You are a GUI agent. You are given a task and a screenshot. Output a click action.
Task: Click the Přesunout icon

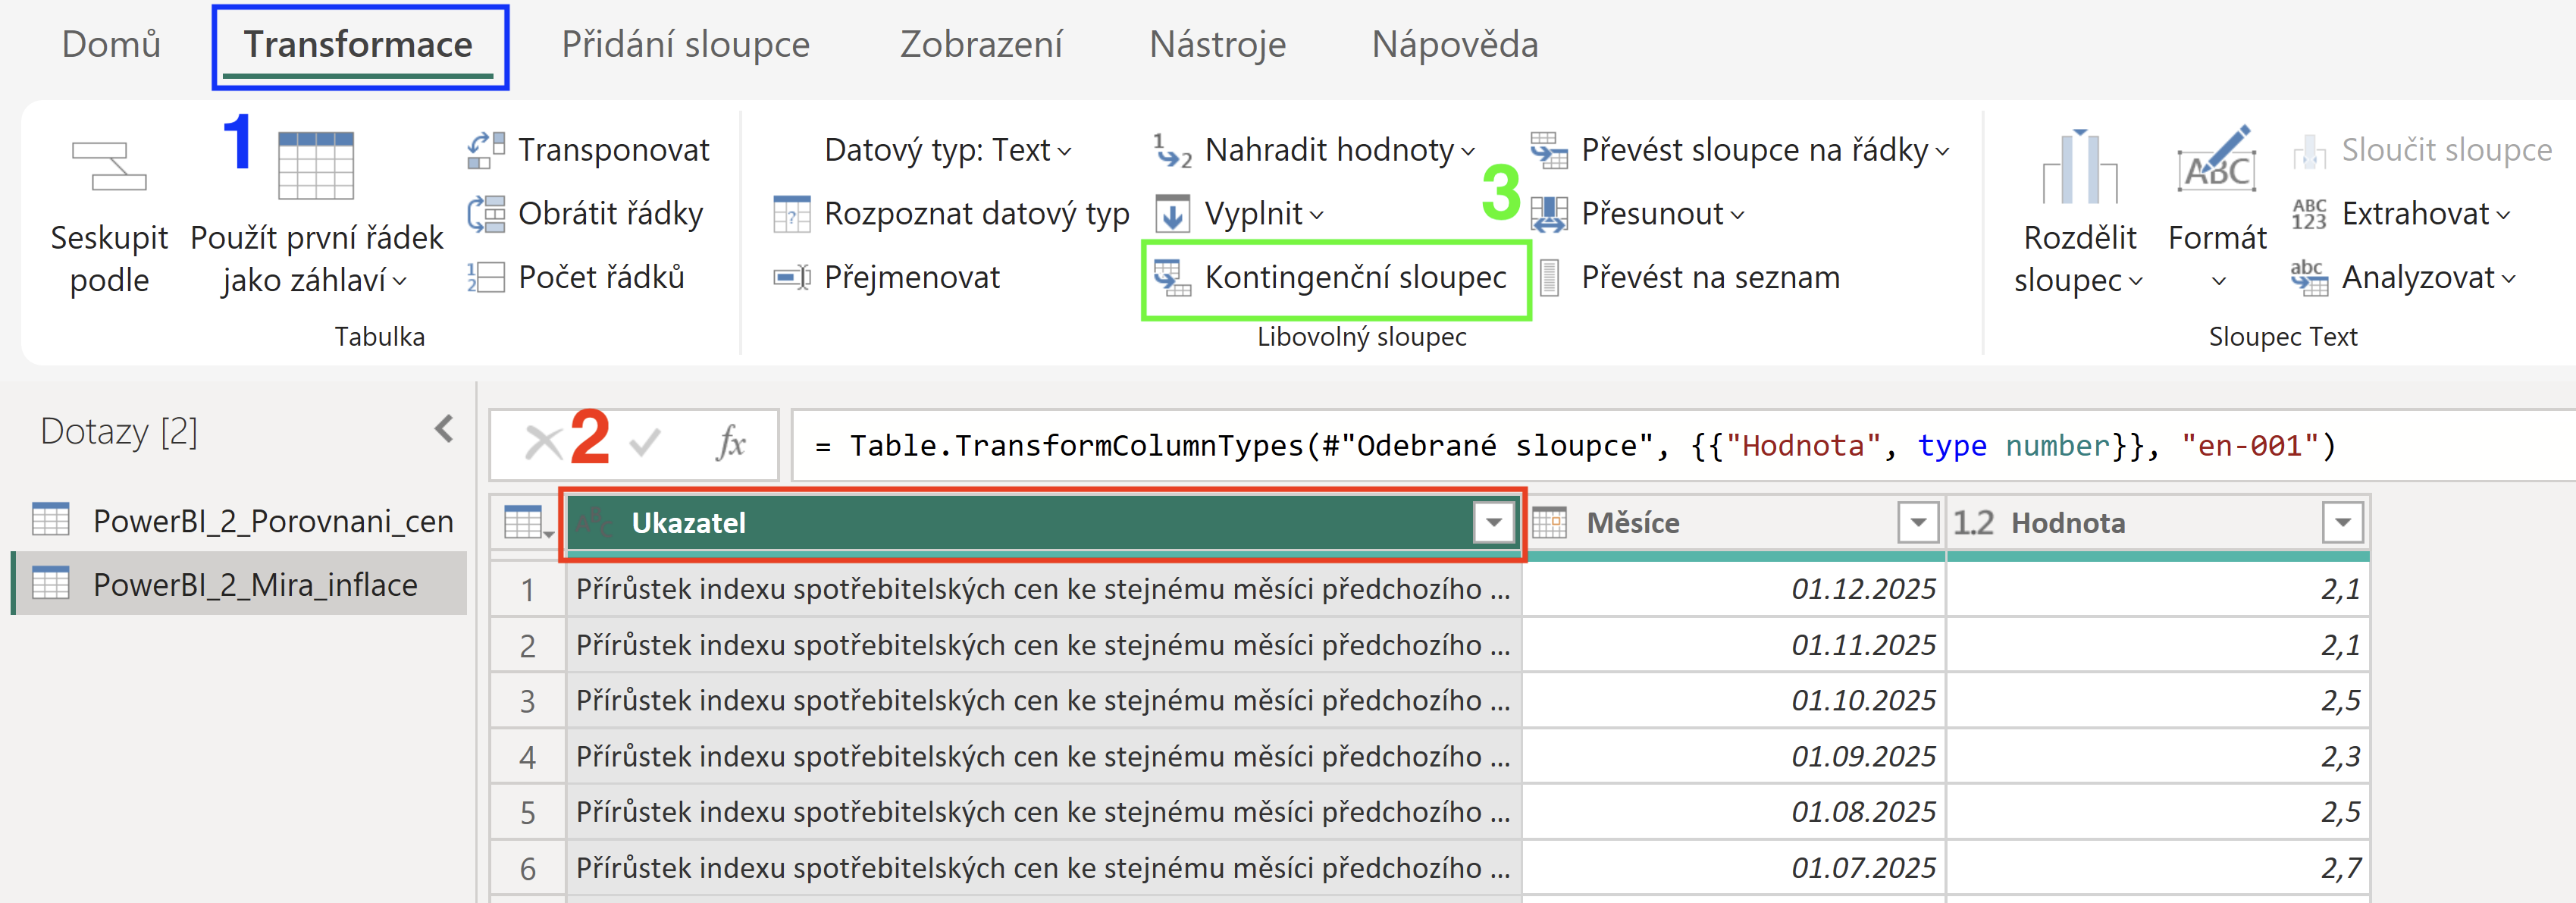[1549, 214]
